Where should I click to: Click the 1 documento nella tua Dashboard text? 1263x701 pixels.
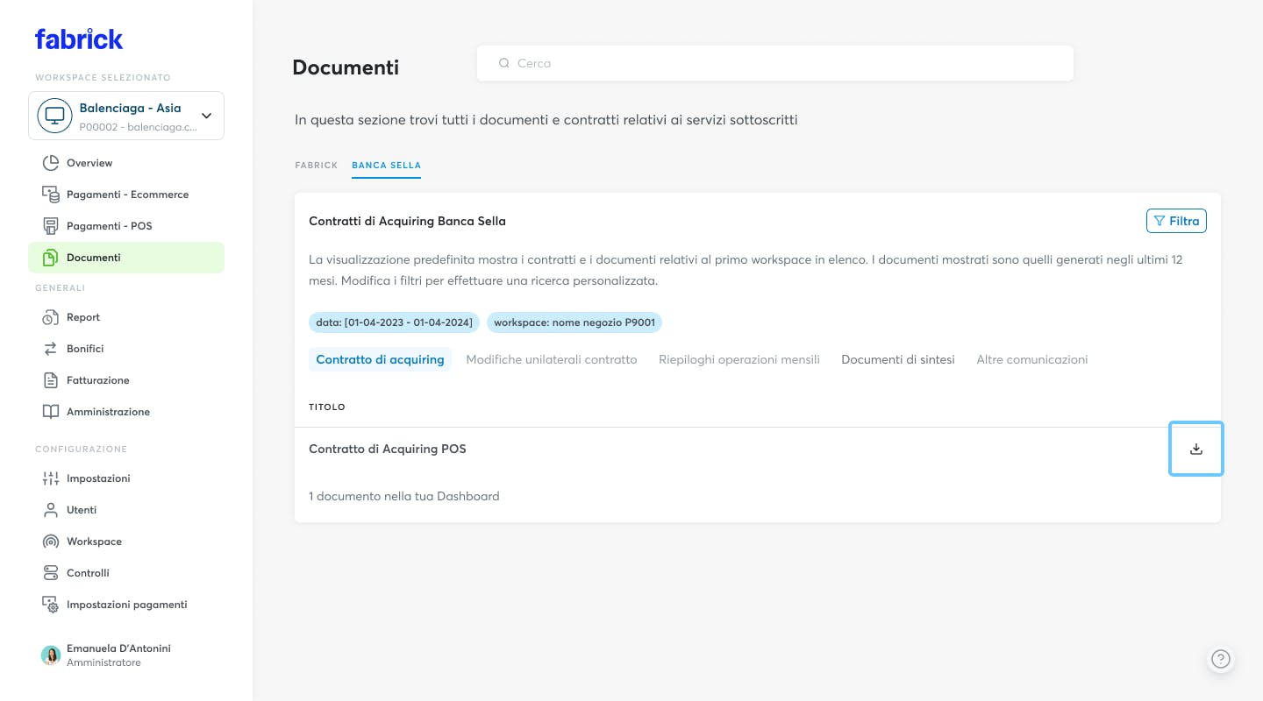pyautogui.click(x=404, y=496)
